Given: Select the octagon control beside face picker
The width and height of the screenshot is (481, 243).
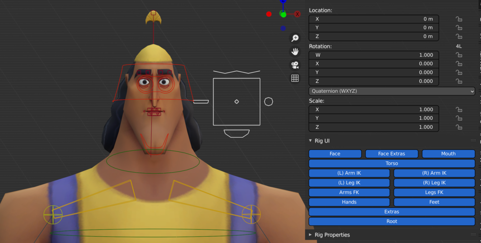Looking at the screenshot, I should 268,101.
